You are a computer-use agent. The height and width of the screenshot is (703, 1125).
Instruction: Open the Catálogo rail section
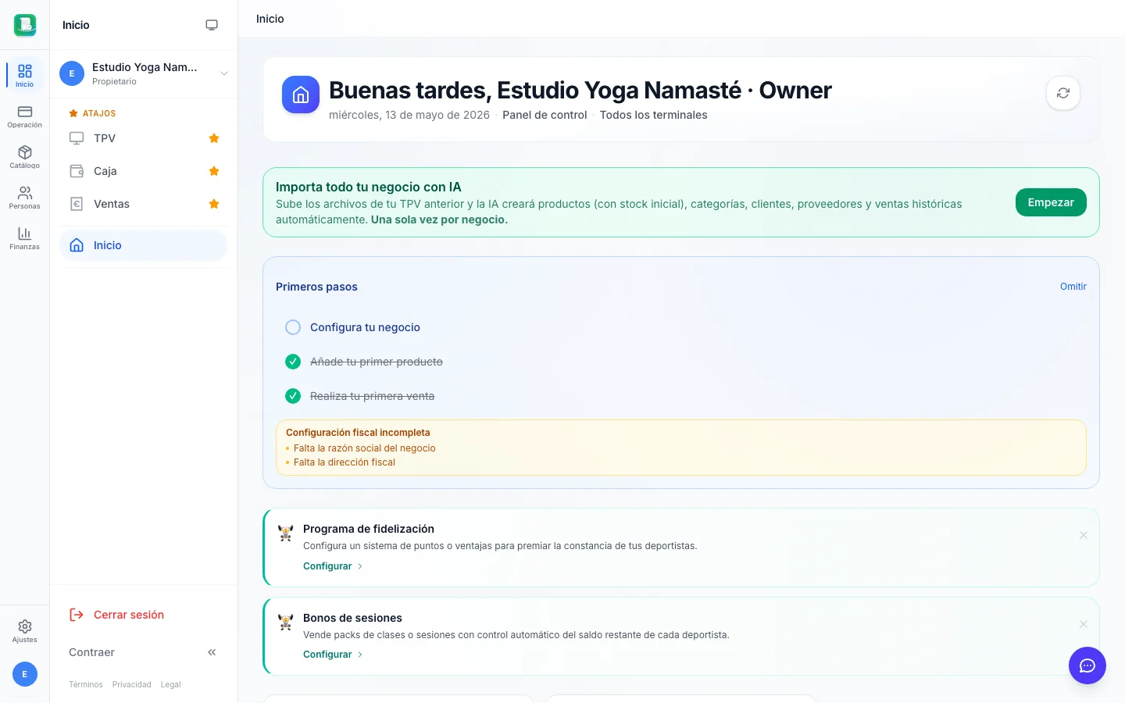(x=24, y=157)
